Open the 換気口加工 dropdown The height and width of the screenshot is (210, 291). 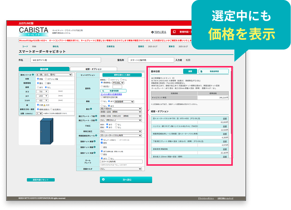point(121,131)
